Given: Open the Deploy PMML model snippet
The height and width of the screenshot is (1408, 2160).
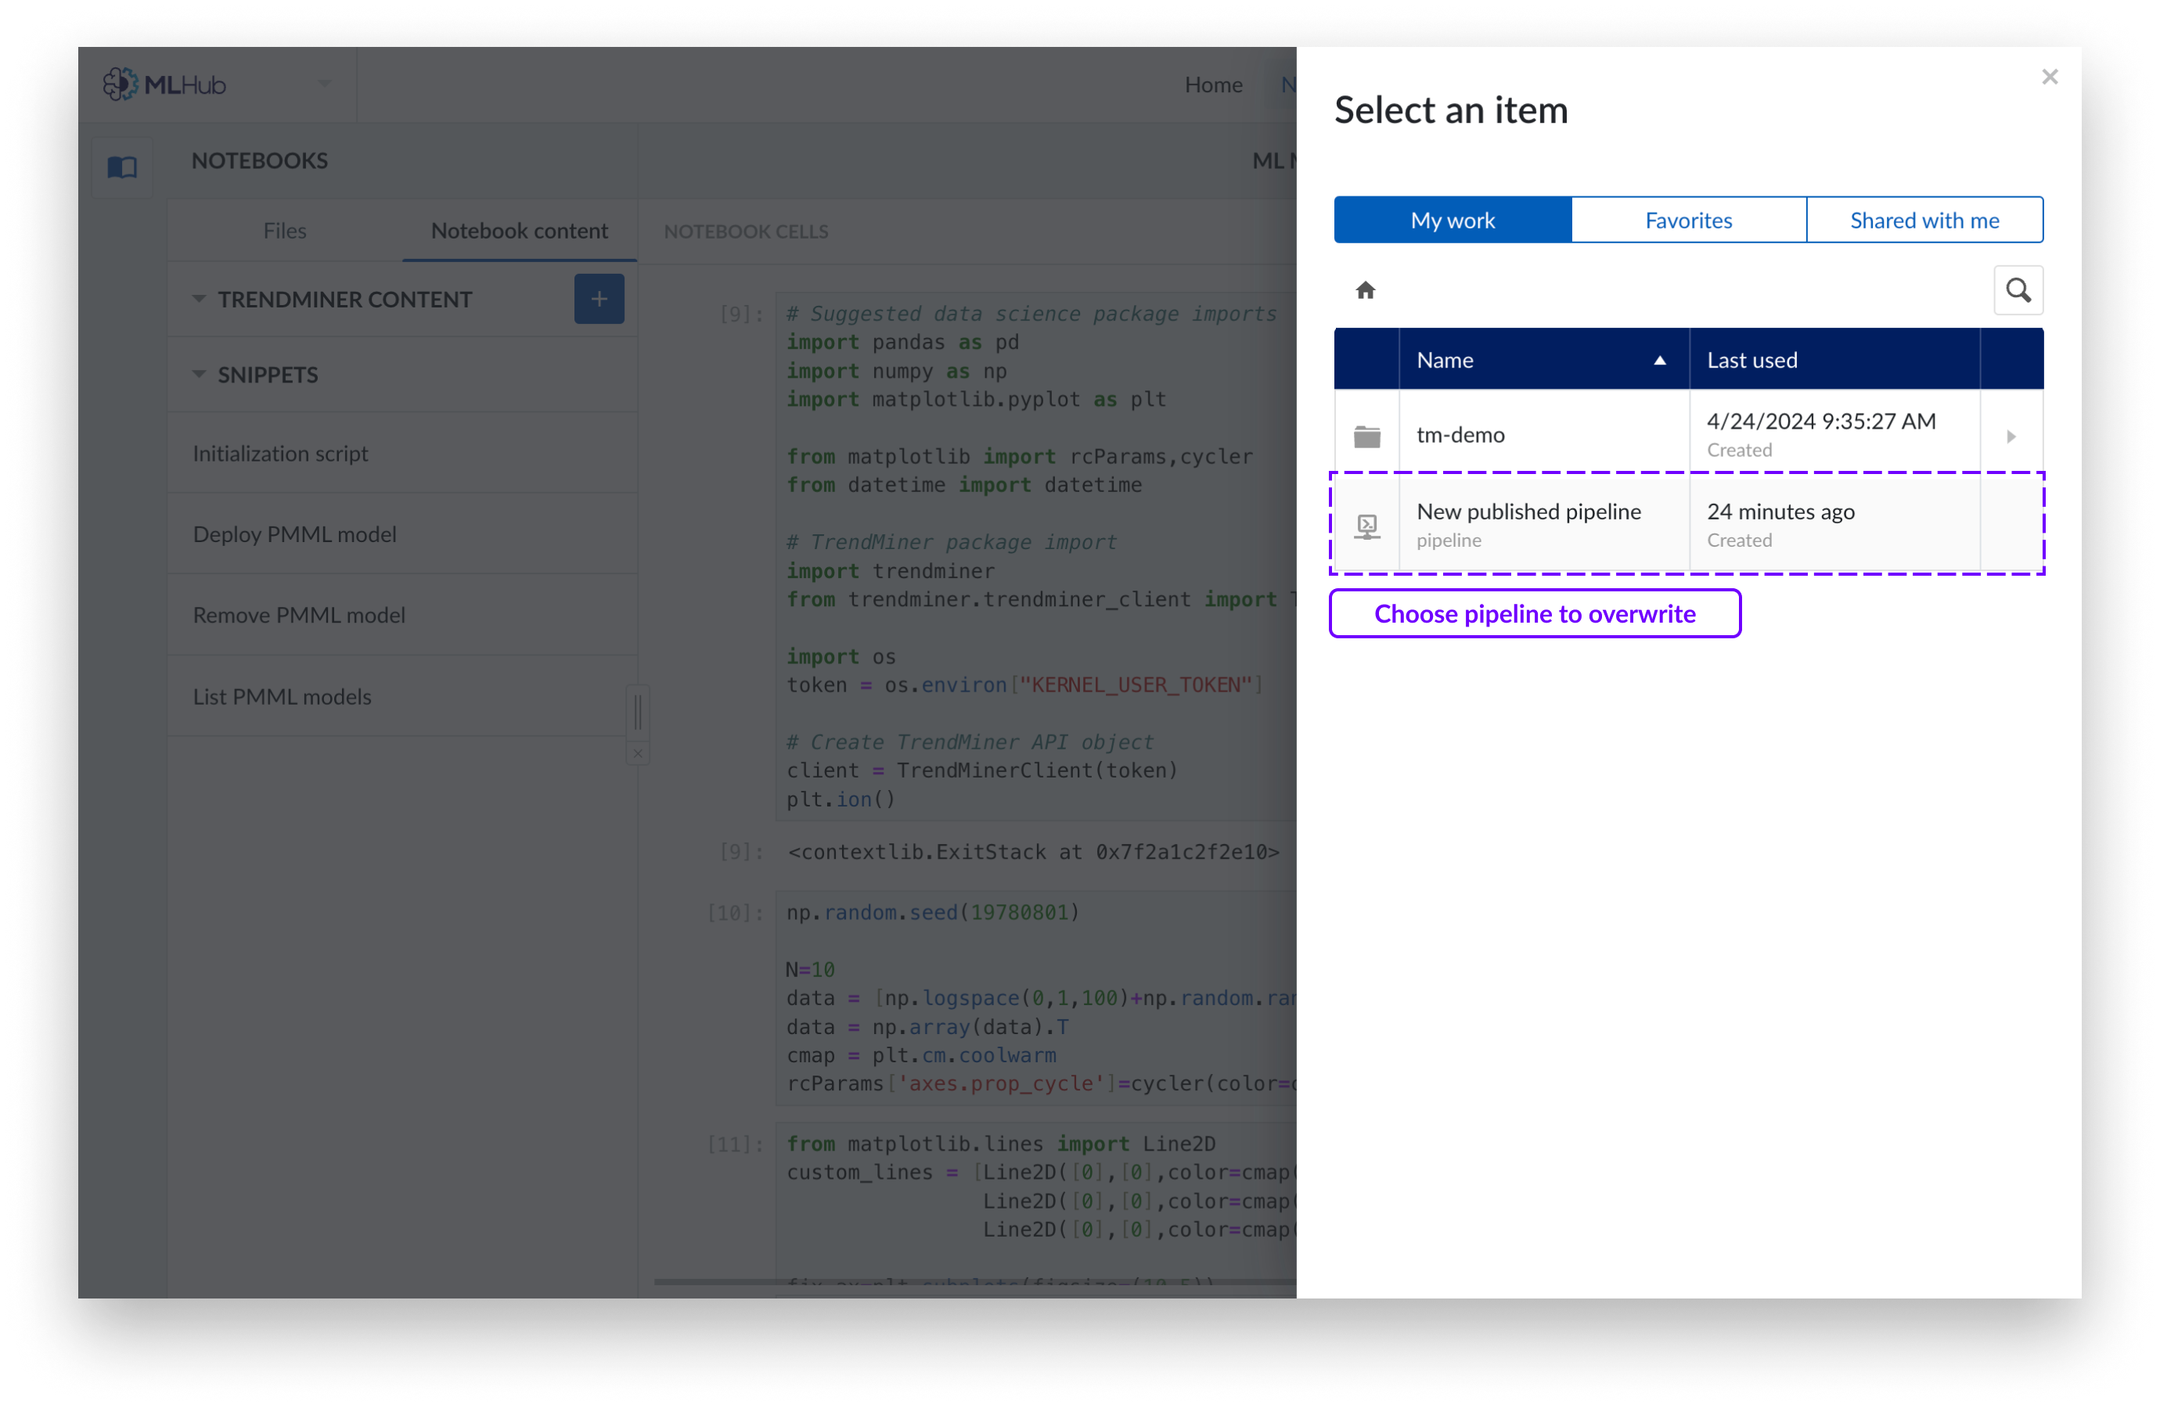Looking at the screenshot, I should [x=295, y=534].
